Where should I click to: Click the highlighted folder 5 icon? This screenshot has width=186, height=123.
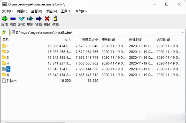[x=4, y=69]
